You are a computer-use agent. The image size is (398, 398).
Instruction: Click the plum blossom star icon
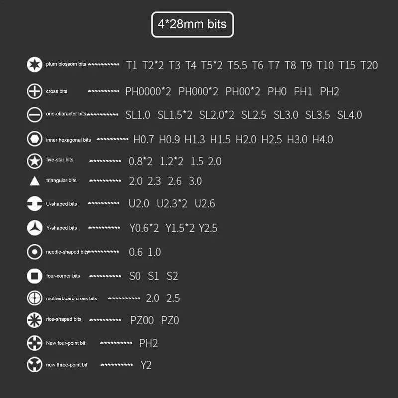pyautogui.click(x=34, y=65)
